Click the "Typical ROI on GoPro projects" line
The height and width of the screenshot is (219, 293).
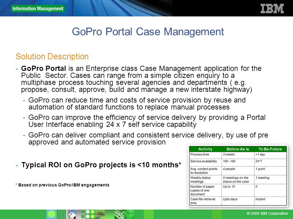[x=101, y=165]
